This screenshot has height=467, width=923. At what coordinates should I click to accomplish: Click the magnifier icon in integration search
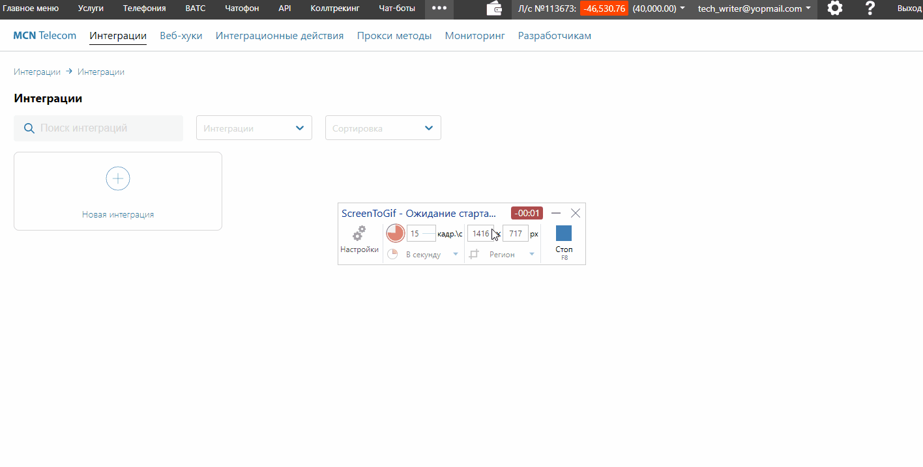pyautogui.click(x=29, y=128)
